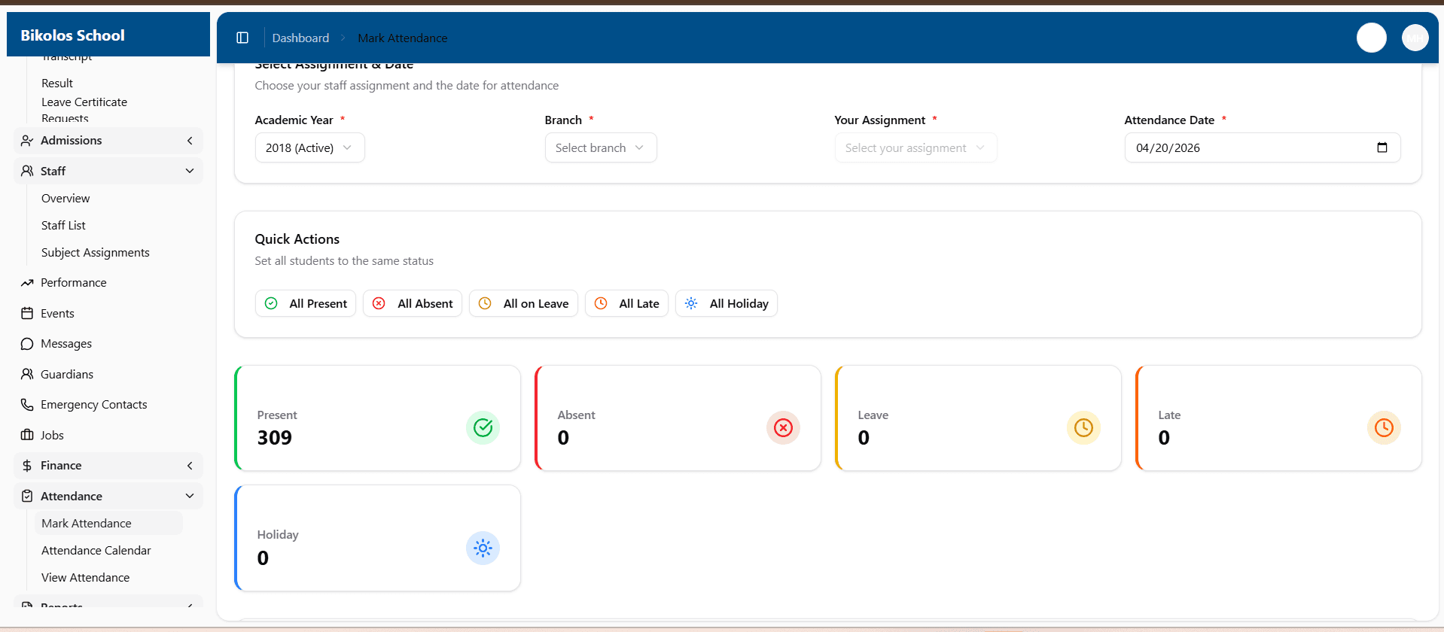Mark everyone with All Present button
Viewport: 1444px width, 632px height.
[x=306, y=304]
